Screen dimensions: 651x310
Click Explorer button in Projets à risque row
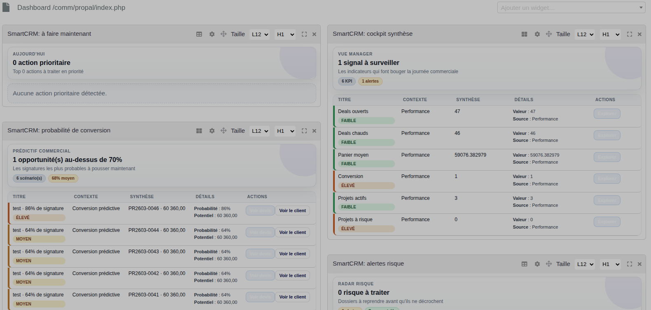[x=607, y=222]
